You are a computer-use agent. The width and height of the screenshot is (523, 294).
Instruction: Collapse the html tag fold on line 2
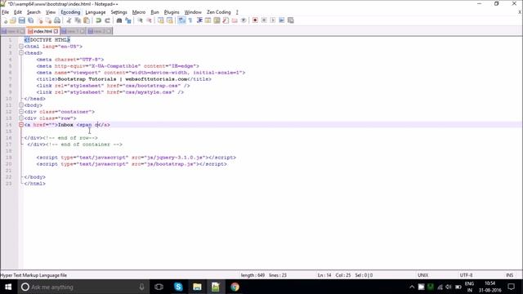[x=21, y=47]
